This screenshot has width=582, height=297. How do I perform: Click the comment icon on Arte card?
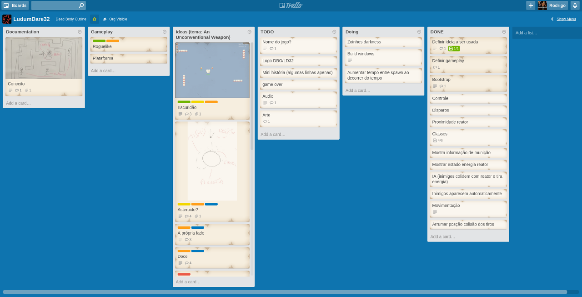(x=265, y=121)
